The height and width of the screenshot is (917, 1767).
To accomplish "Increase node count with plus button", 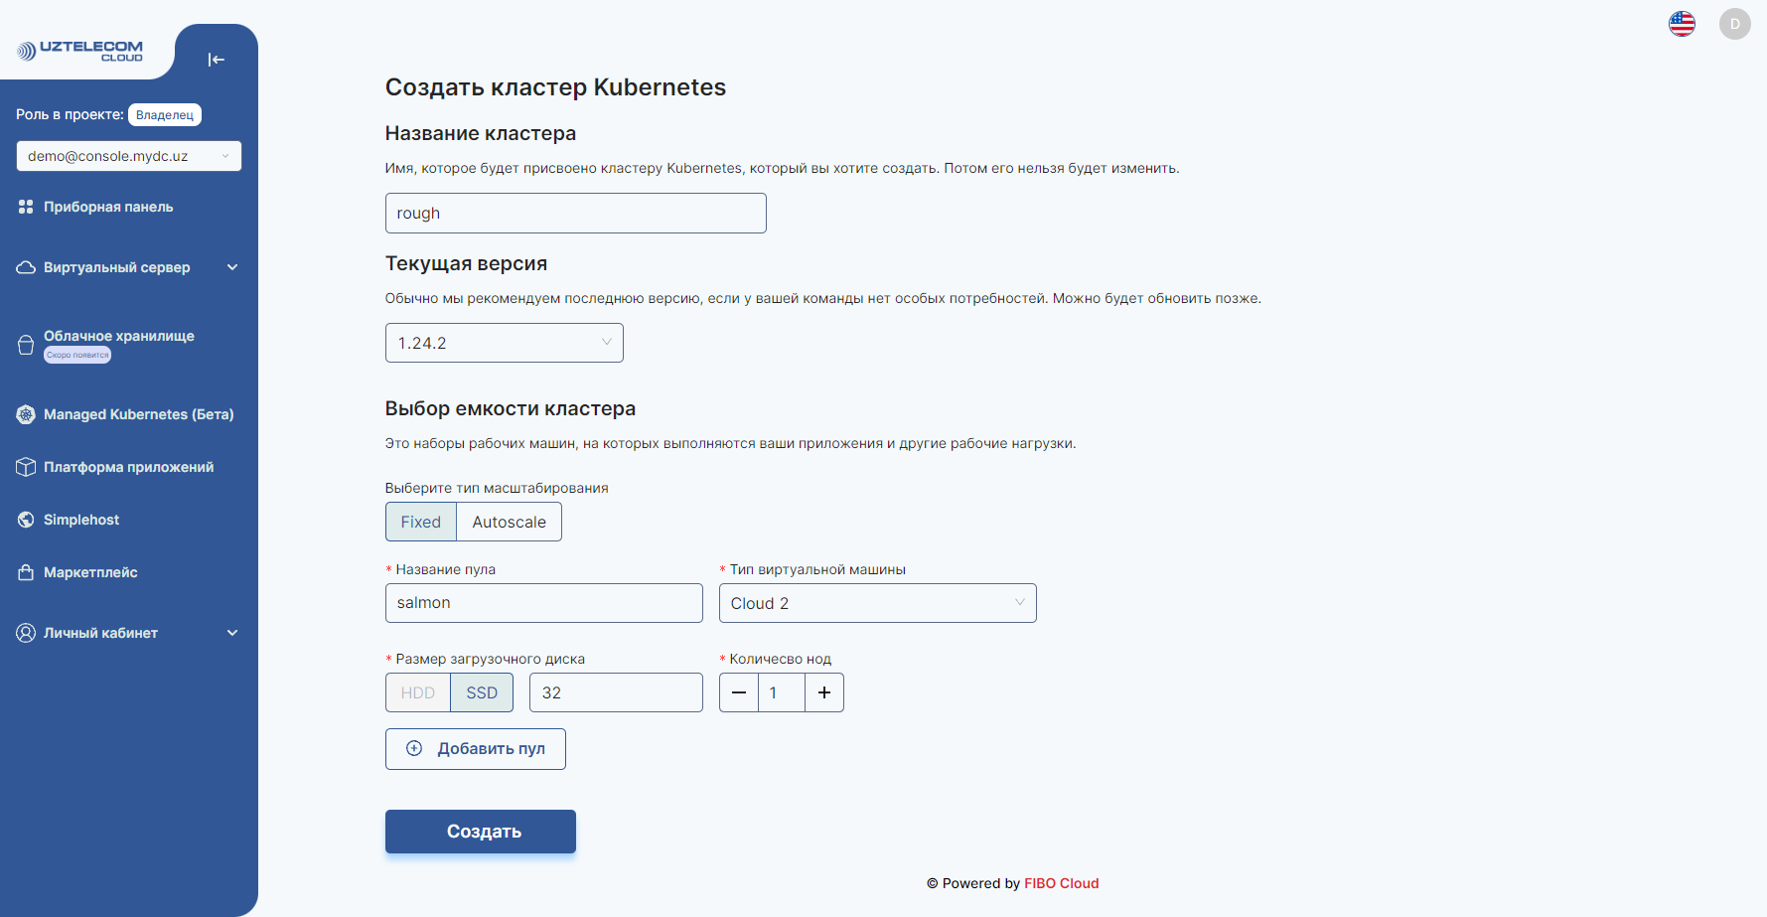I will tap(824, 692).
